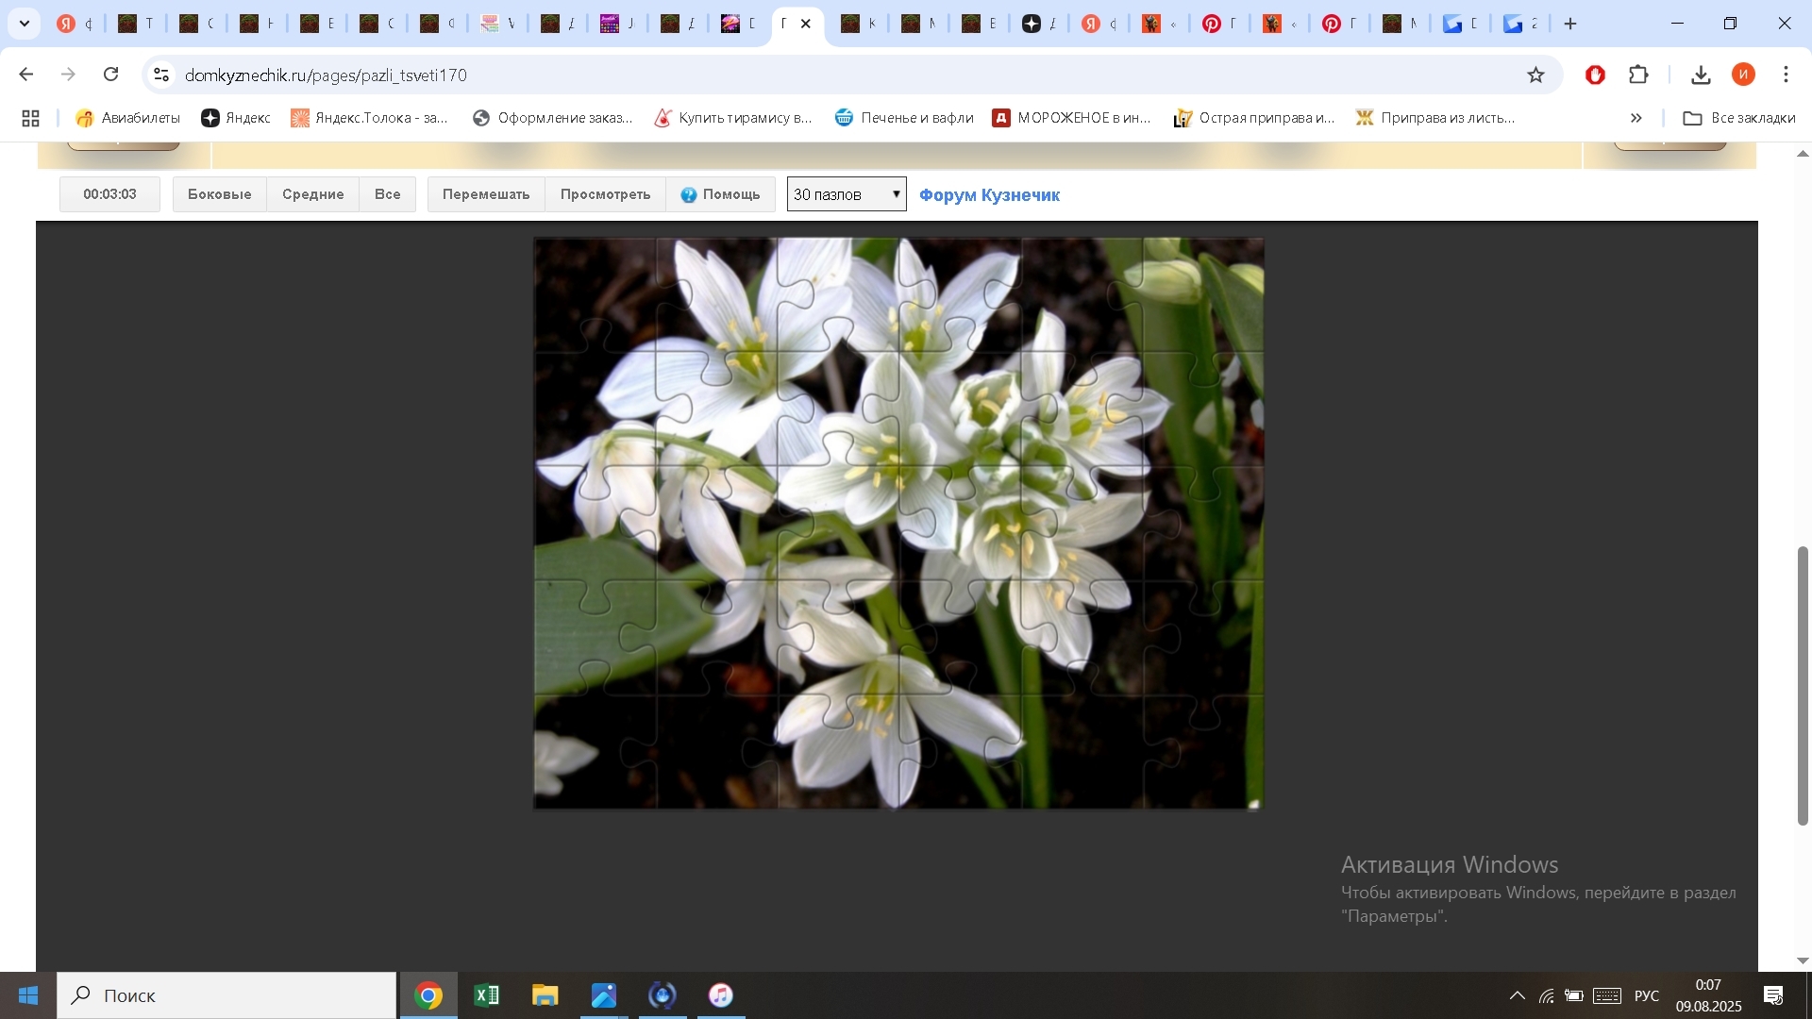Open Авиабилеты bookmark
This screenshot has width=1812, height=1019.
point(127,118)
